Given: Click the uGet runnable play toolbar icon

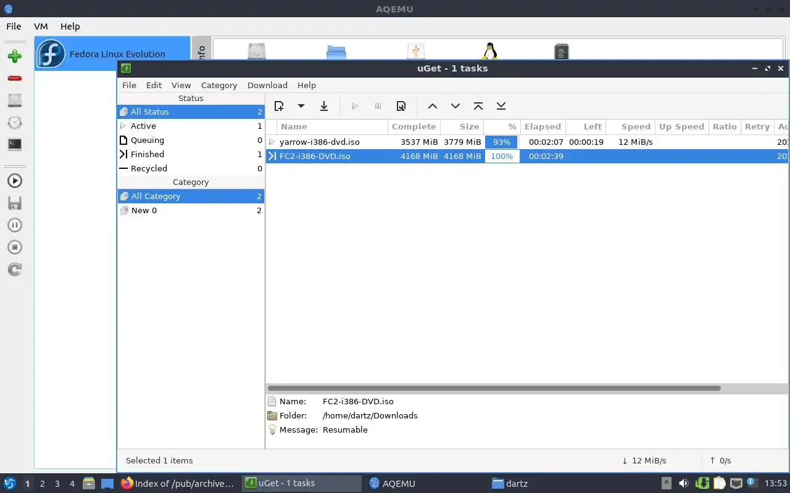Looking at the screenshot, I should [x=355, y=106].
